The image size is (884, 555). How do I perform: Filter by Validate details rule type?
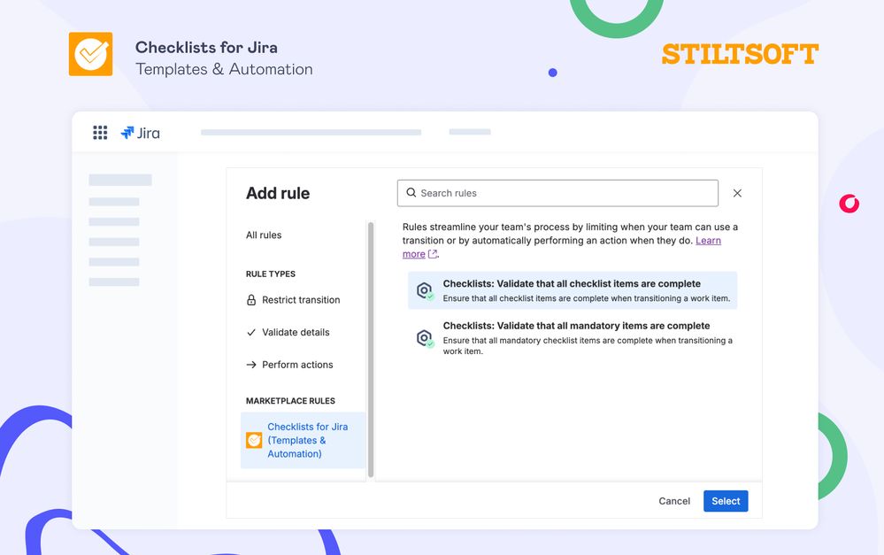coord(296,332)
